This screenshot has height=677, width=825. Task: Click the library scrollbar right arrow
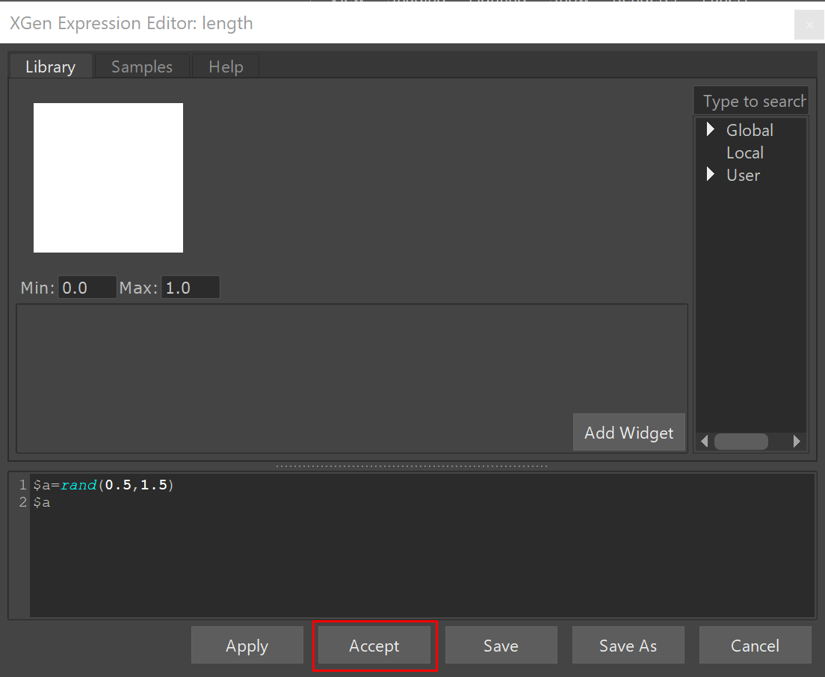[x=797, y=442]
